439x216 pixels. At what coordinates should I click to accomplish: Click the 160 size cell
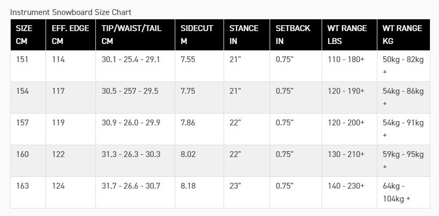coord(28,161)
